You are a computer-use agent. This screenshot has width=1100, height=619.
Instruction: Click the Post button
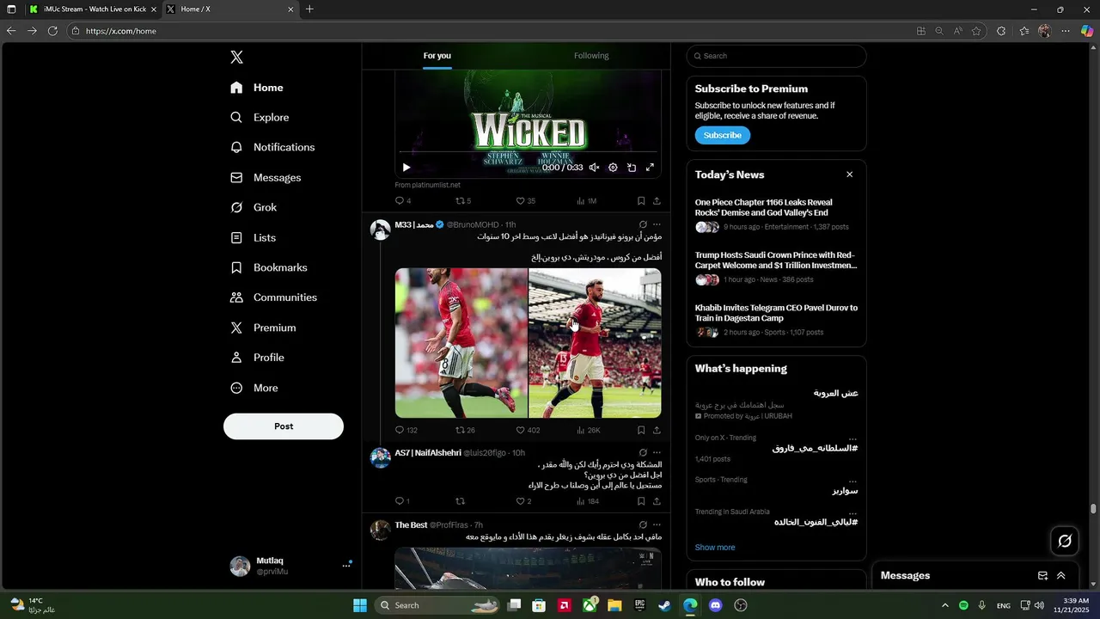pyautogui.click(x=284, y=426)
